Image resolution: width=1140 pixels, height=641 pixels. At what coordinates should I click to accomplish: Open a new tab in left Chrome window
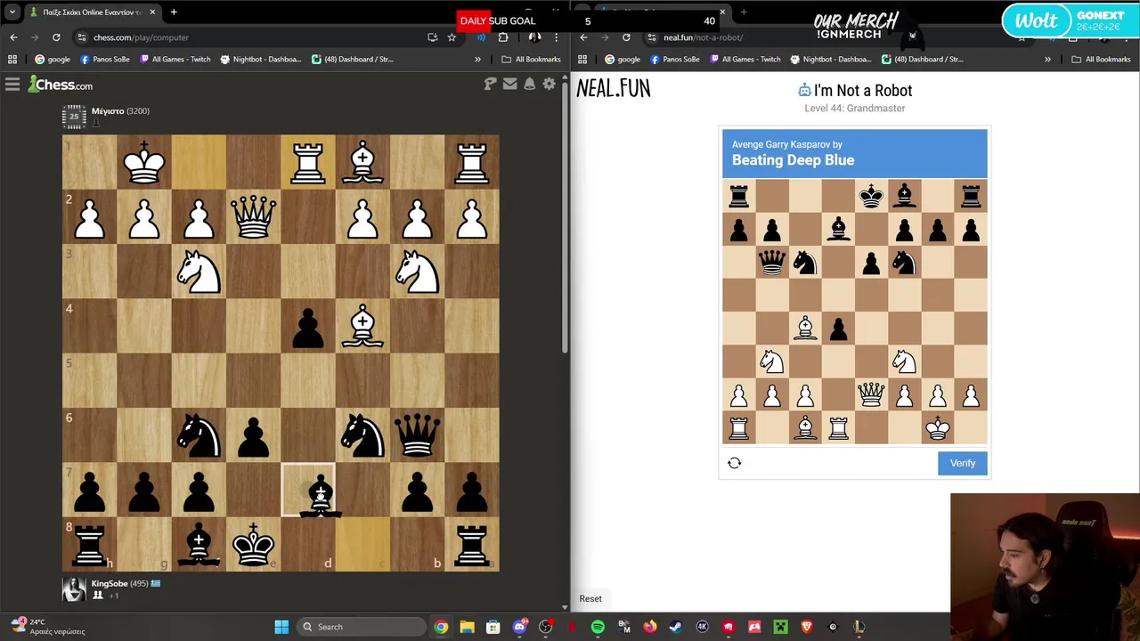tap(174, 12)
